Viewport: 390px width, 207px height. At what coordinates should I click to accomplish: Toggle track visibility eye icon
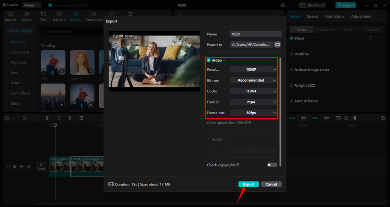(x=21, y=167)
